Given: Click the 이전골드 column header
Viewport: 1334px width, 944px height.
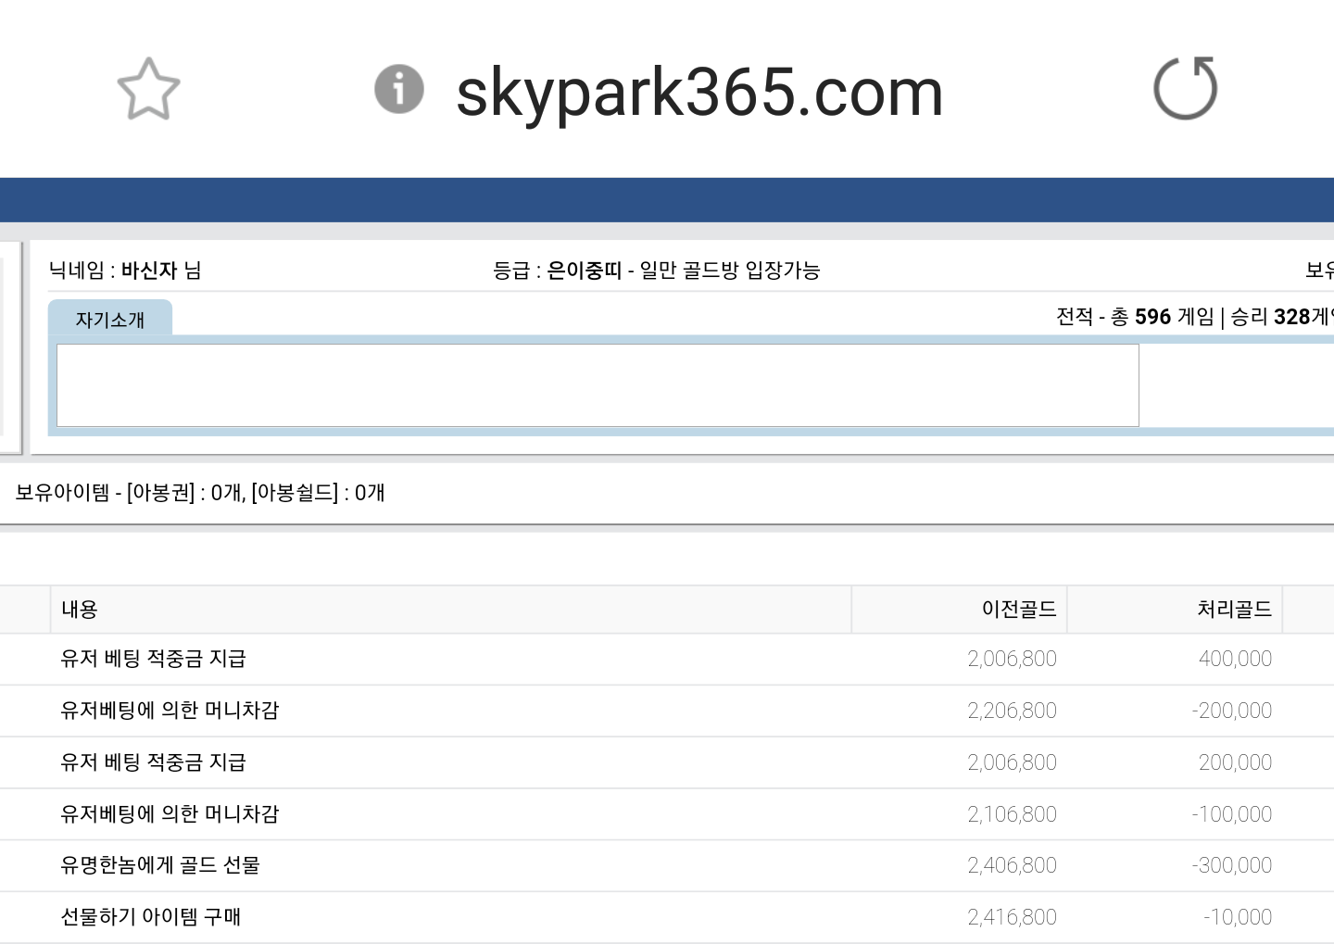Looking at the screenshot, I should point(1018,610).
